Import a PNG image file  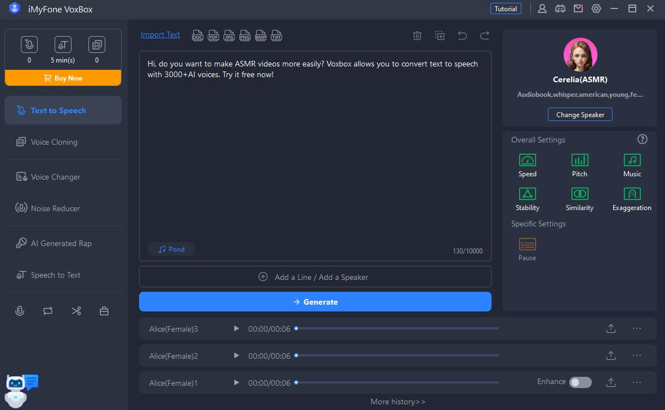(245, 35)
